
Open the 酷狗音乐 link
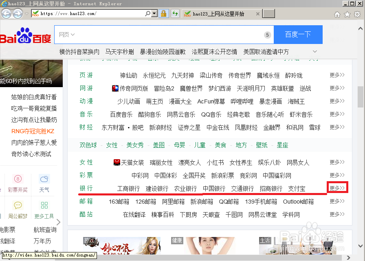[150, 114]
